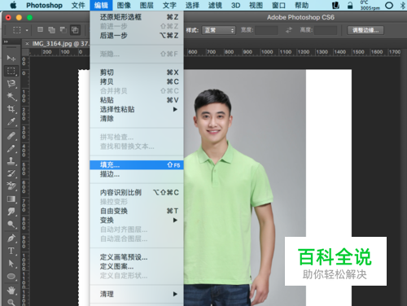Open the 3D menu
The image size is (407, 306).
click(235, 5)
